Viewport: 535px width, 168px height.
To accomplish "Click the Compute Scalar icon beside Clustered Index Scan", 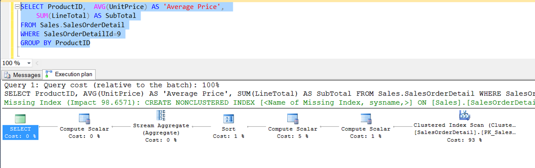I will point(366,118).
